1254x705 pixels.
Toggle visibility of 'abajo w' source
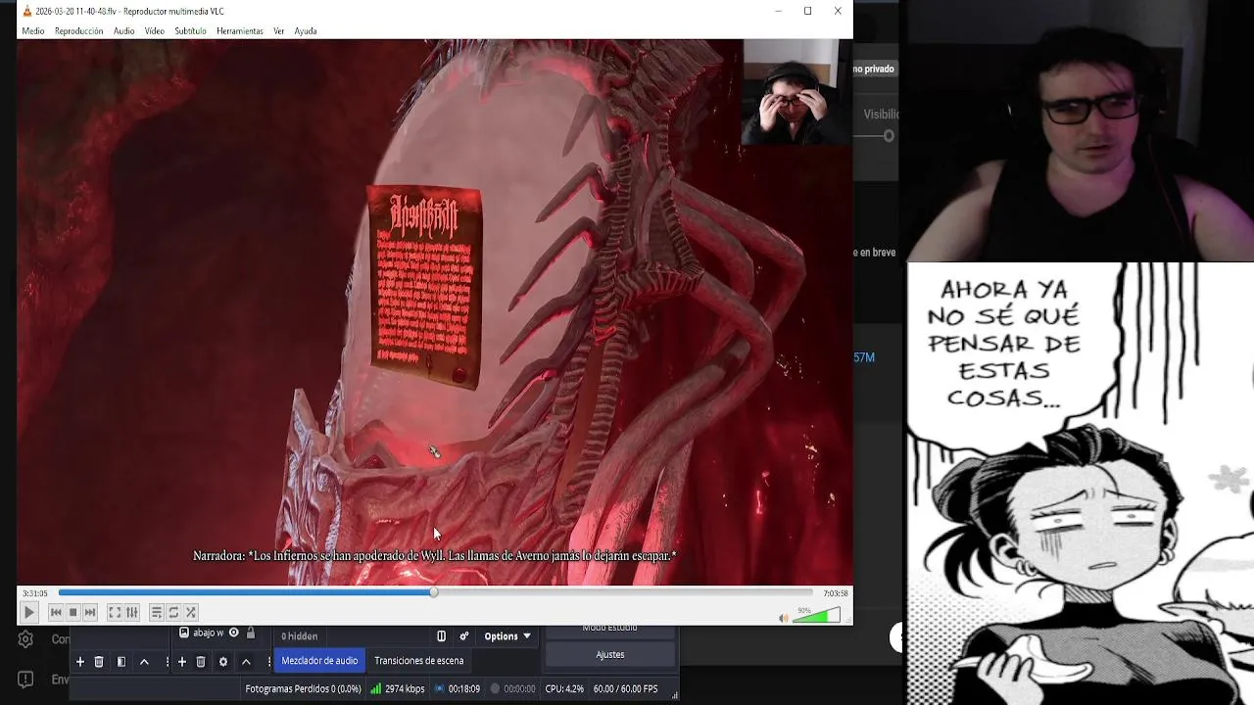click(x=233, y=633)
